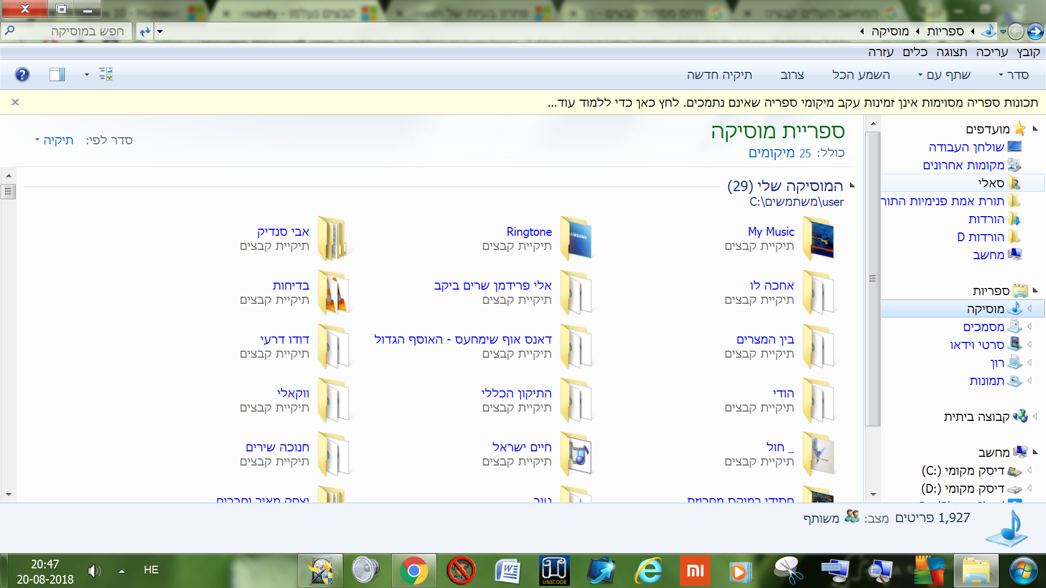1046x588 pixels.
Task: Click the תיקיה חדשה button
Action: [x=719, y=75]
